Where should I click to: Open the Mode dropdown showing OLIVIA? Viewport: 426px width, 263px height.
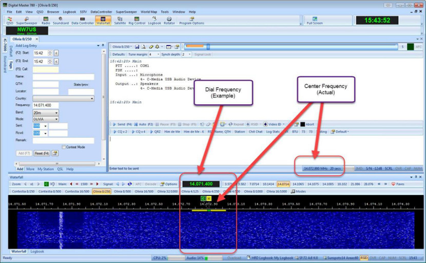tap(56, 119)
